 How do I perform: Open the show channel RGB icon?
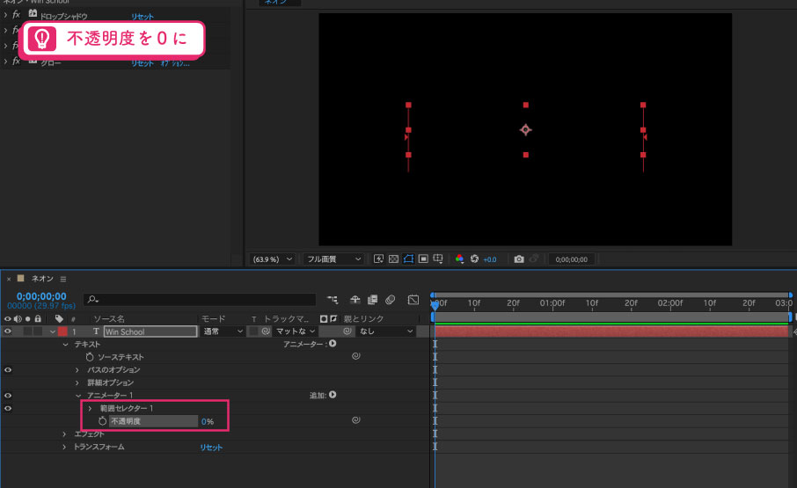(459, 259)
